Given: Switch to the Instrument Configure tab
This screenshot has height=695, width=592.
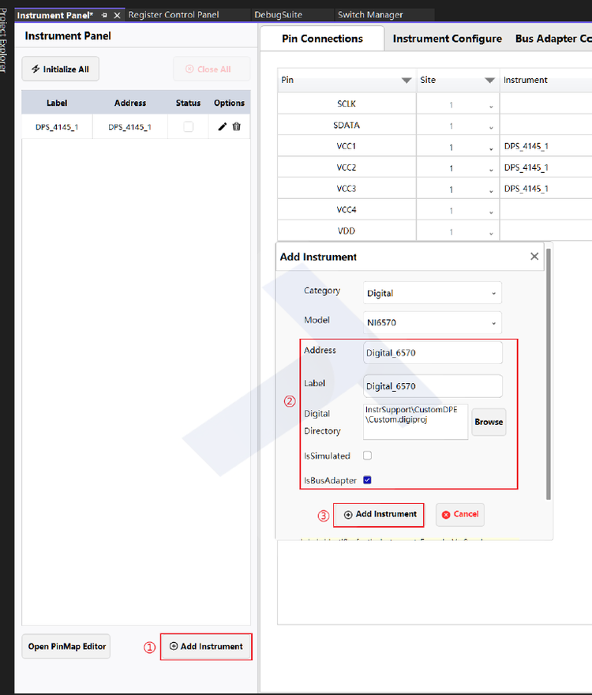Looking at the screenshot, I should click(x=447, y=39).
